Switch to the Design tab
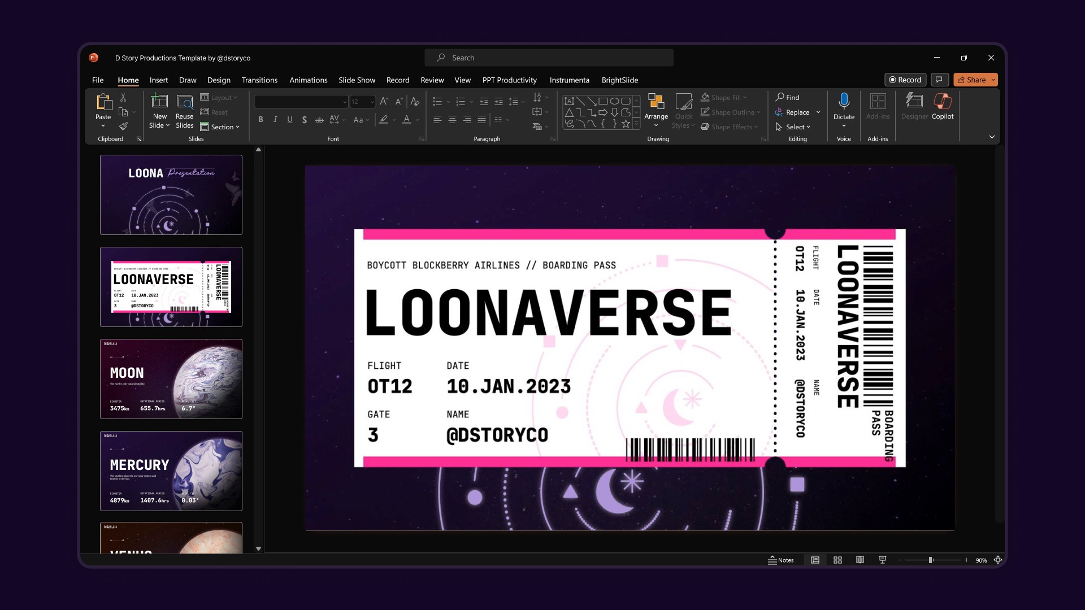 click(219, 80)
